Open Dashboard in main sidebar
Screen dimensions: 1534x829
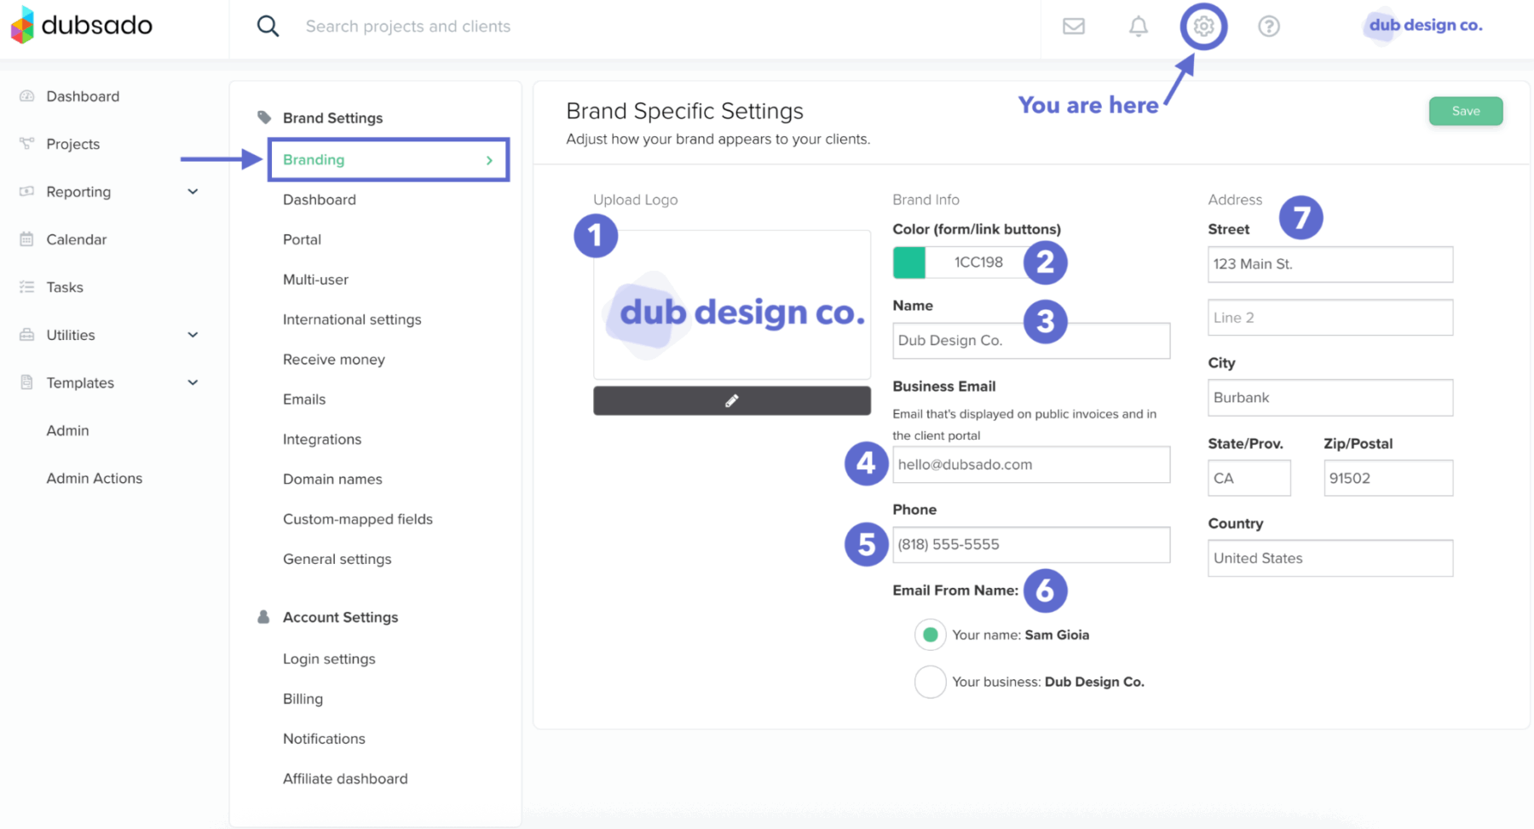point(83,96)
